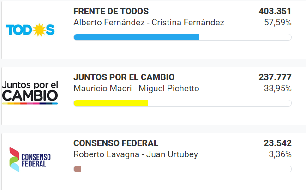Click the Frente de Todos party logo
Image resolution: width=306 pixels, height=190 pixels.
pos(30,30)
